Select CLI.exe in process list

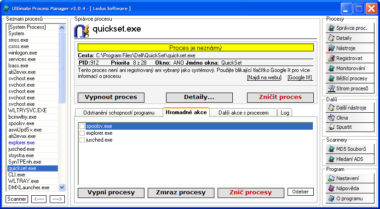point(33,175)
